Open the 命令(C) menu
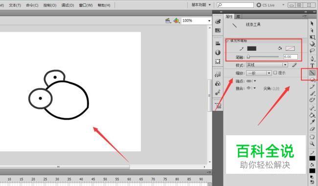This screenshot has height=186, width=318. [32, 5]
